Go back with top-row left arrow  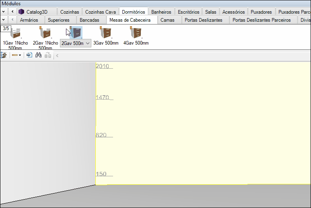pyautogui.click(x=12, y=12)
